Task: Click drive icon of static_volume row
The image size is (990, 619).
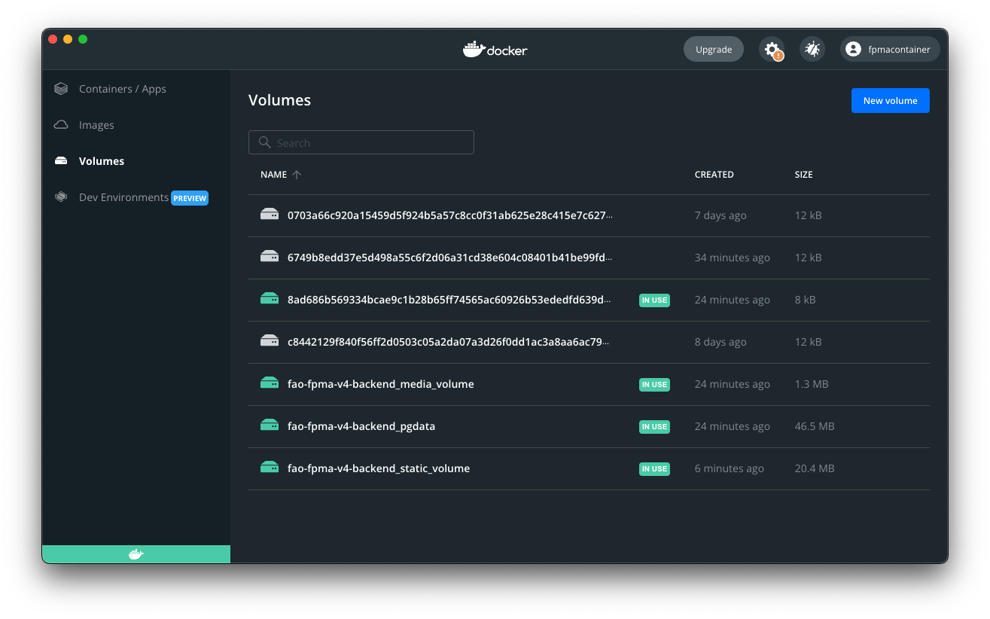Action: click(x=270, y=468)
